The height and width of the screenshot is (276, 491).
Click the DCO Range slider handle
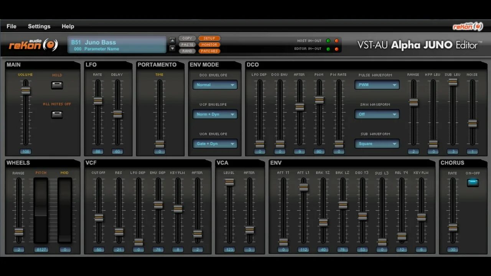[x=414, y=102]
